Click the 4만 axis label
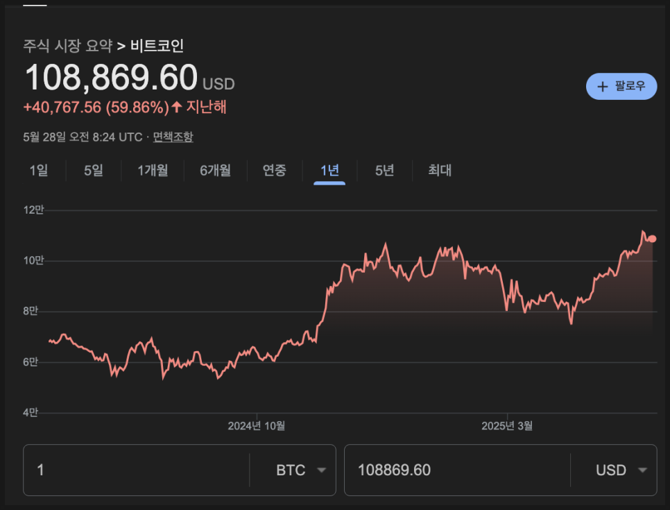Viewport: 670px width, 510px height. point(31,413)
